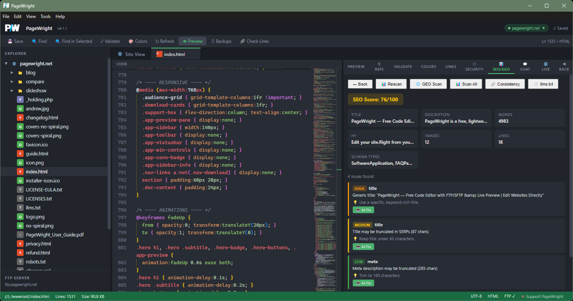Click AI Fix for the HIGH title issue

tap(363, 210)
